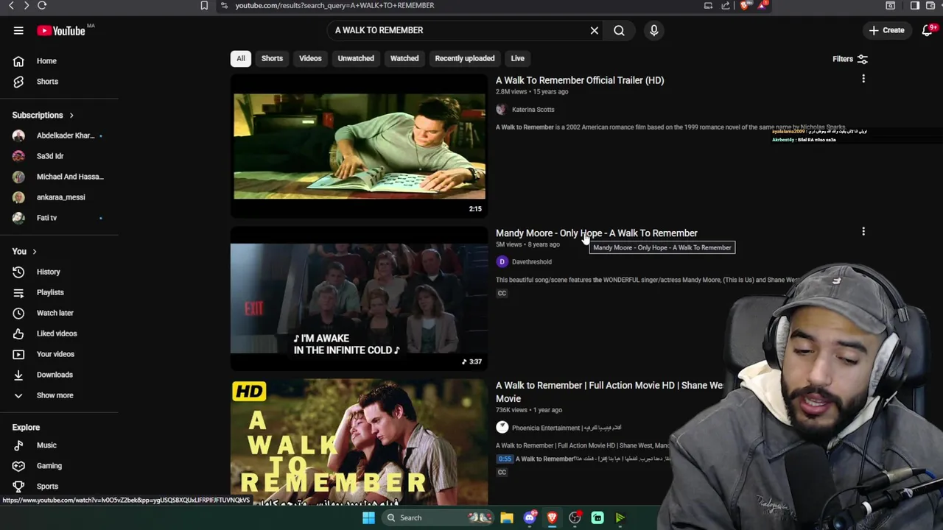Open the Mandy Moore Only Hope thumbnail
943x530 pixels.
pyautogui.click(x=359, y=298)
